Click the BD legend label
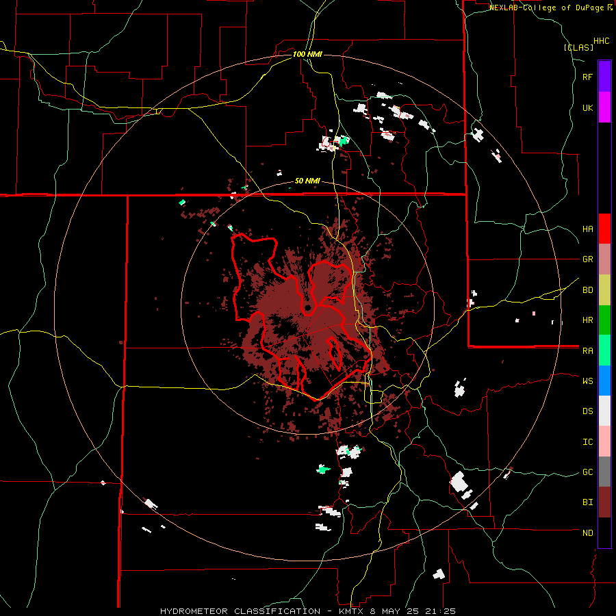The width and height of the screenshot is (616, 616). tap(587, 290)
